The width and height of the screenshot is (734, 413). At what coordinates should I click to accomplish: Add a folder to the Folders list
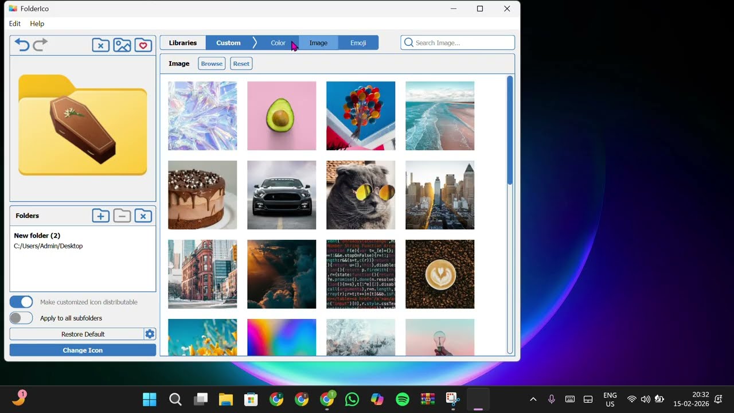[x=101, y=216]
